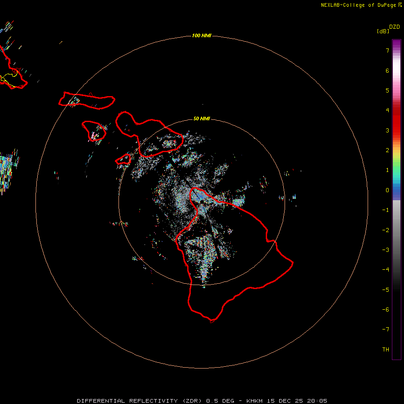
Task: Click the -7 value on color scale
Action: pos(386,329)
